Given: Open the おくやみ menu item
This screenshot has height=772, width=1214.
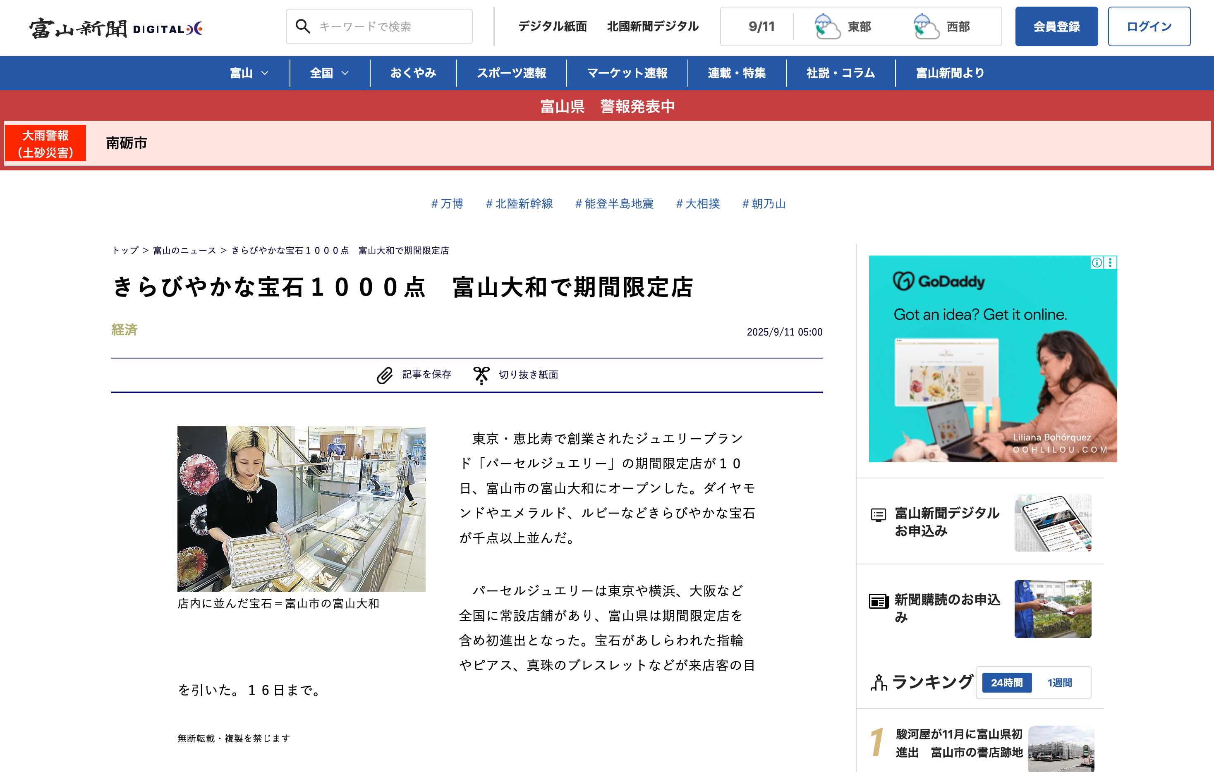Looking at the screenshot, I should pyautogui.click(x=413, y=74).
